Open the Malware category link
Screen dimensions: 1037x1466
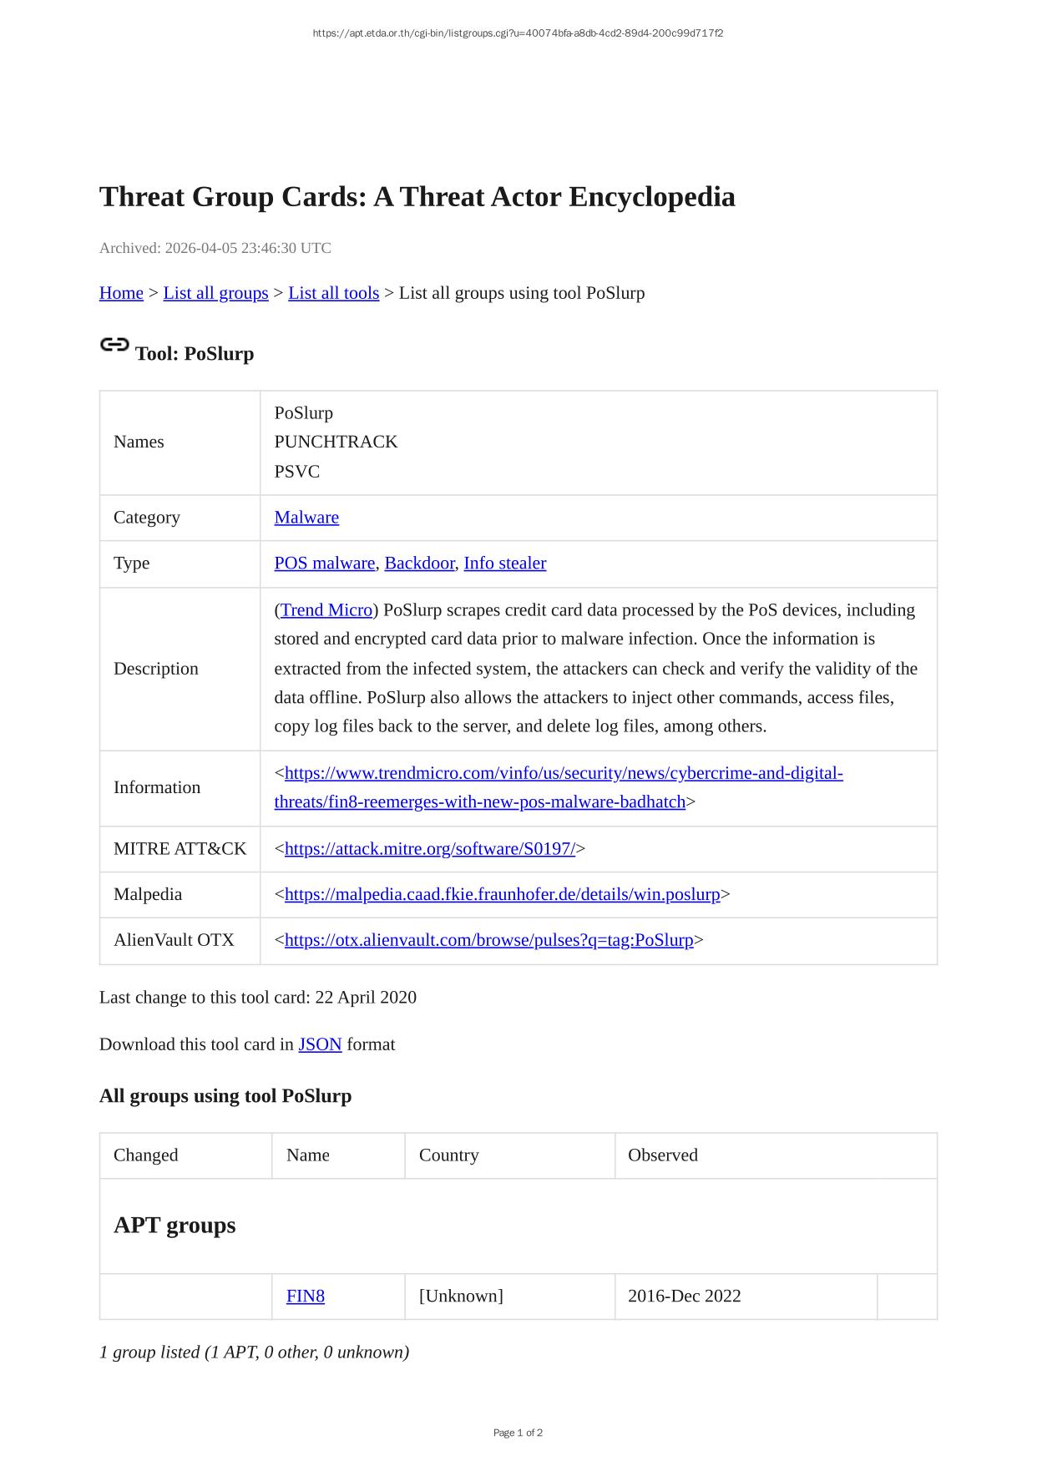pos(306,518)
